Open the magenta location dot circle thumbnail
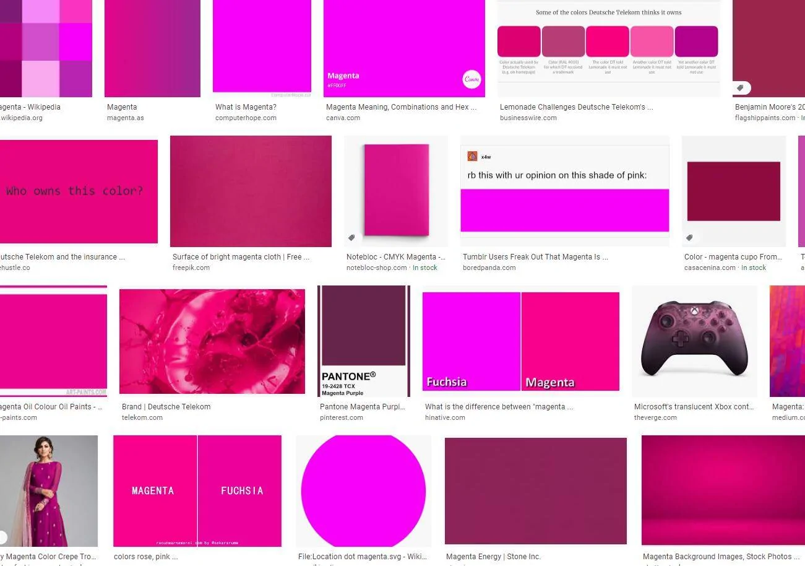805x566 pixels. click(x=364, y=491)
